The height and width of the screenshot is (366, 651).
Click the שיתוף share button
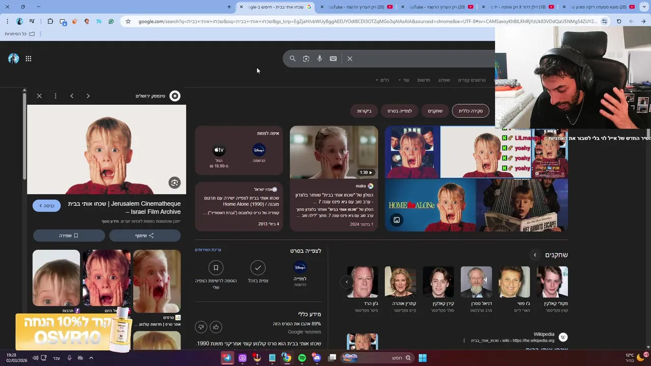tap(145, 235)
